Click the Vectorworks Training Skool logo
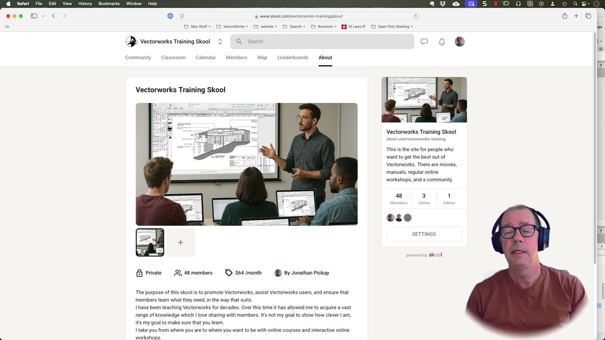605x340 pixels. [131, 42]
